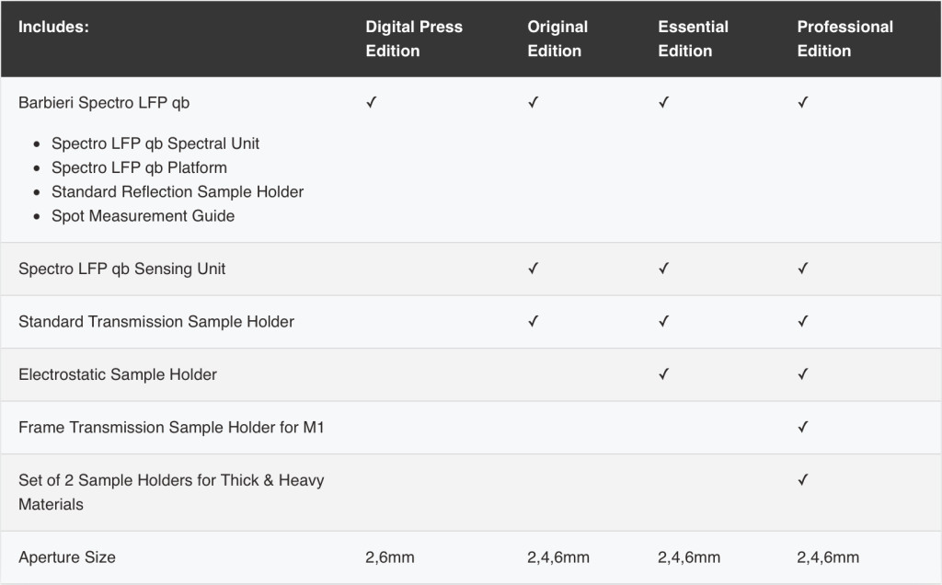Click Essential checkmark for Standard Transmission Sample Holder

coord(663,321)
